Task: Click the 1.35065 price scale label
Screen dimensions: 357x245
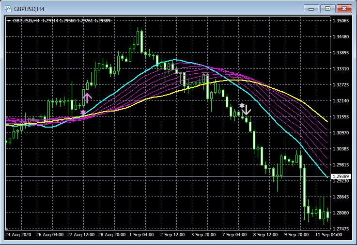Action: point(341,21)
